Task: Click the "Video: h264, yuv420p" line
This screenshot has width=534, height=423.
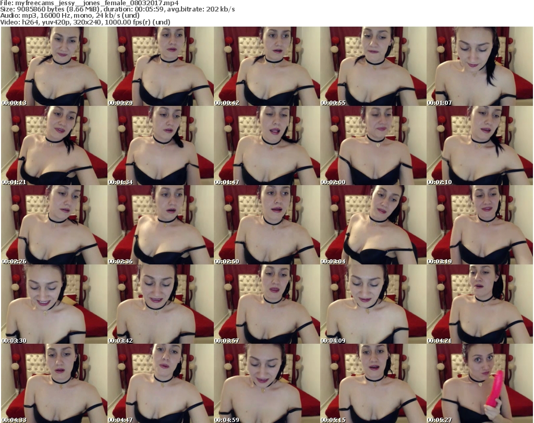Action: click(85, 22)
